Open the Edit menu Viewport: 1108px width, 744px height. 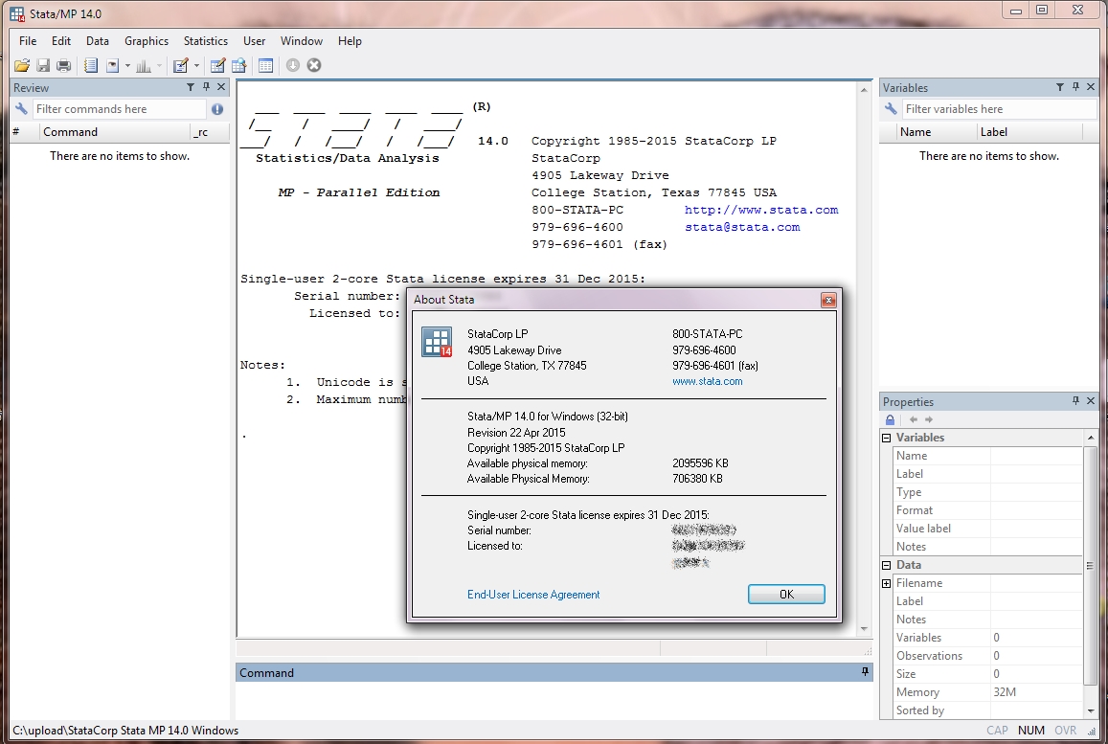tap(60, 41)
